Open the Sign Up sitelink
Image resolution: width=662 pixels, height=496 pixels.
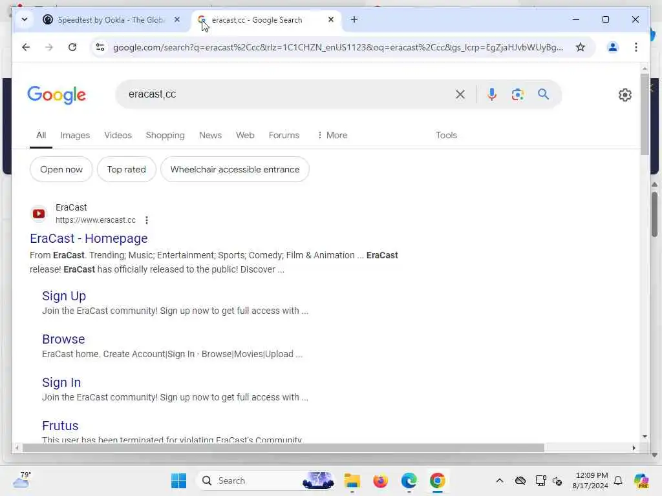(x=64, y=296)
